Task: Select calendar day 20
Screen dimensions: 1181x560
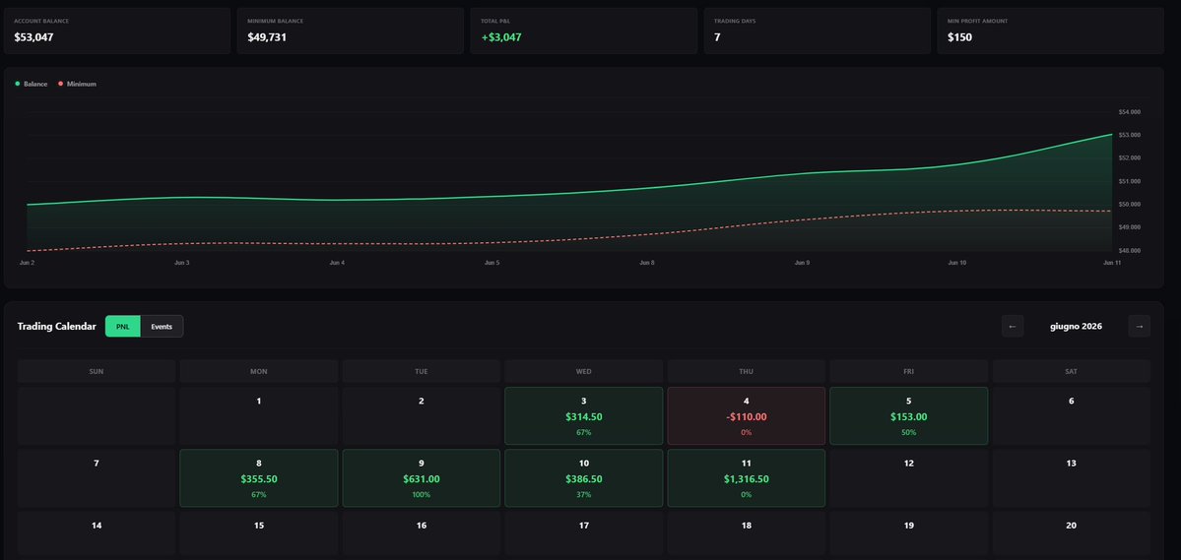Action: click(1071, 534)
